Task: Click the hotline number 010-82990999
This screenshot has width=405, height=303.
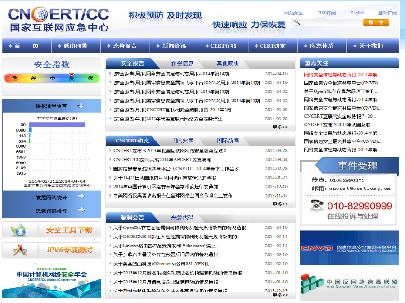Action: coord(360,206)
